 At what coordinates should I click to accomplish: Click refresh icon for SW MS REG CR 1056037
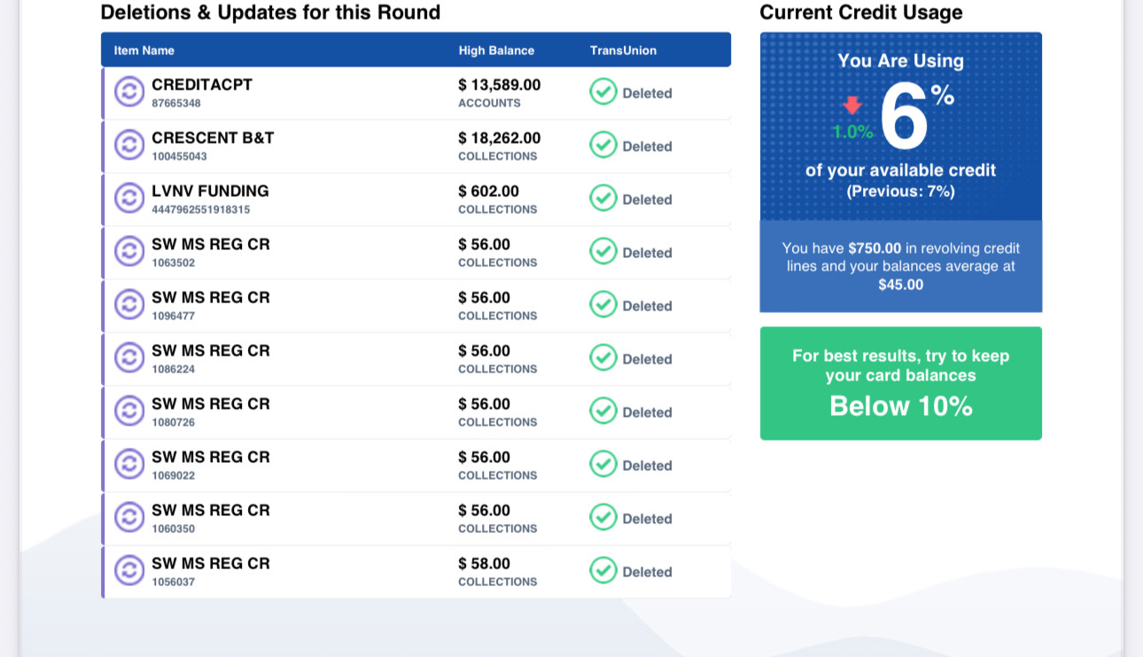pos(129,570)
